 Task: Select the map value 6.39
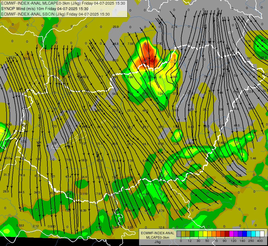(83, 210)
